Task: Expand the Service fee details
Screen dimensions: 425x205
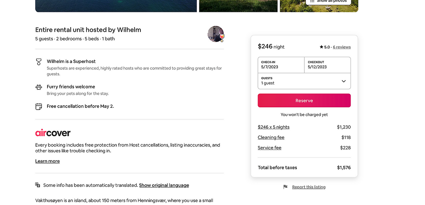Action: (x=270, y=148)
